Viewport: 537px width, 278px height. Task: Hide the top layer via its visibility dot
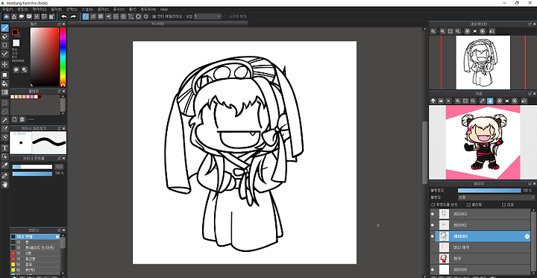pyautogui.click(x=432, y=215)
